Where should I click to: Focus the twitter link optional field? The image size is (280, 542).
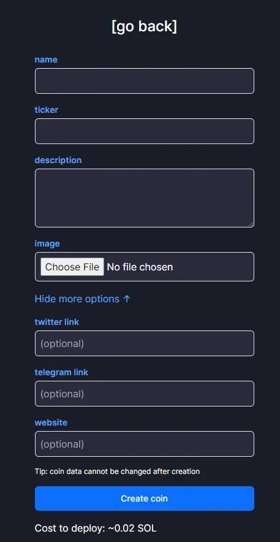tap(145, 343)
